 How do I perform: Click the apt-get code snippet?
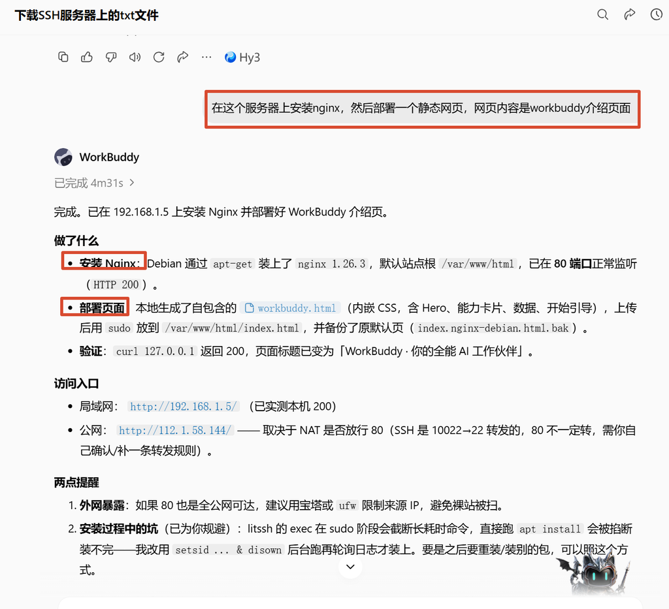(x=233, y=264)
